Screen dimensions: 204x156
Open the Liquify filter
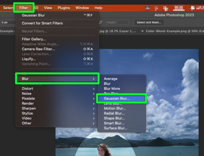coord(57,59)
